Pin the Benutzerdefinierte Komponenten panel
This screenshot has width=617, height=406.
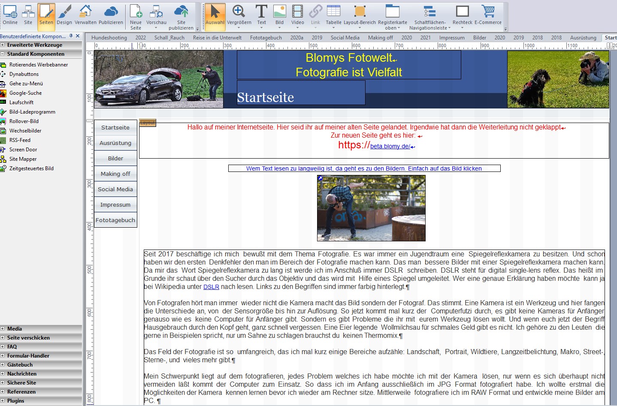point(71,36)
